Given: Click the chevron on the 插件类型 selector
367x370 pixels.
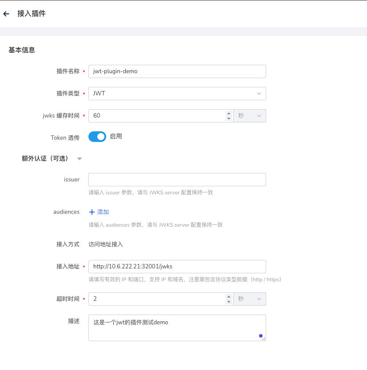Looking at the screenshot, I should pyautogui.click(x=259, y=94).
